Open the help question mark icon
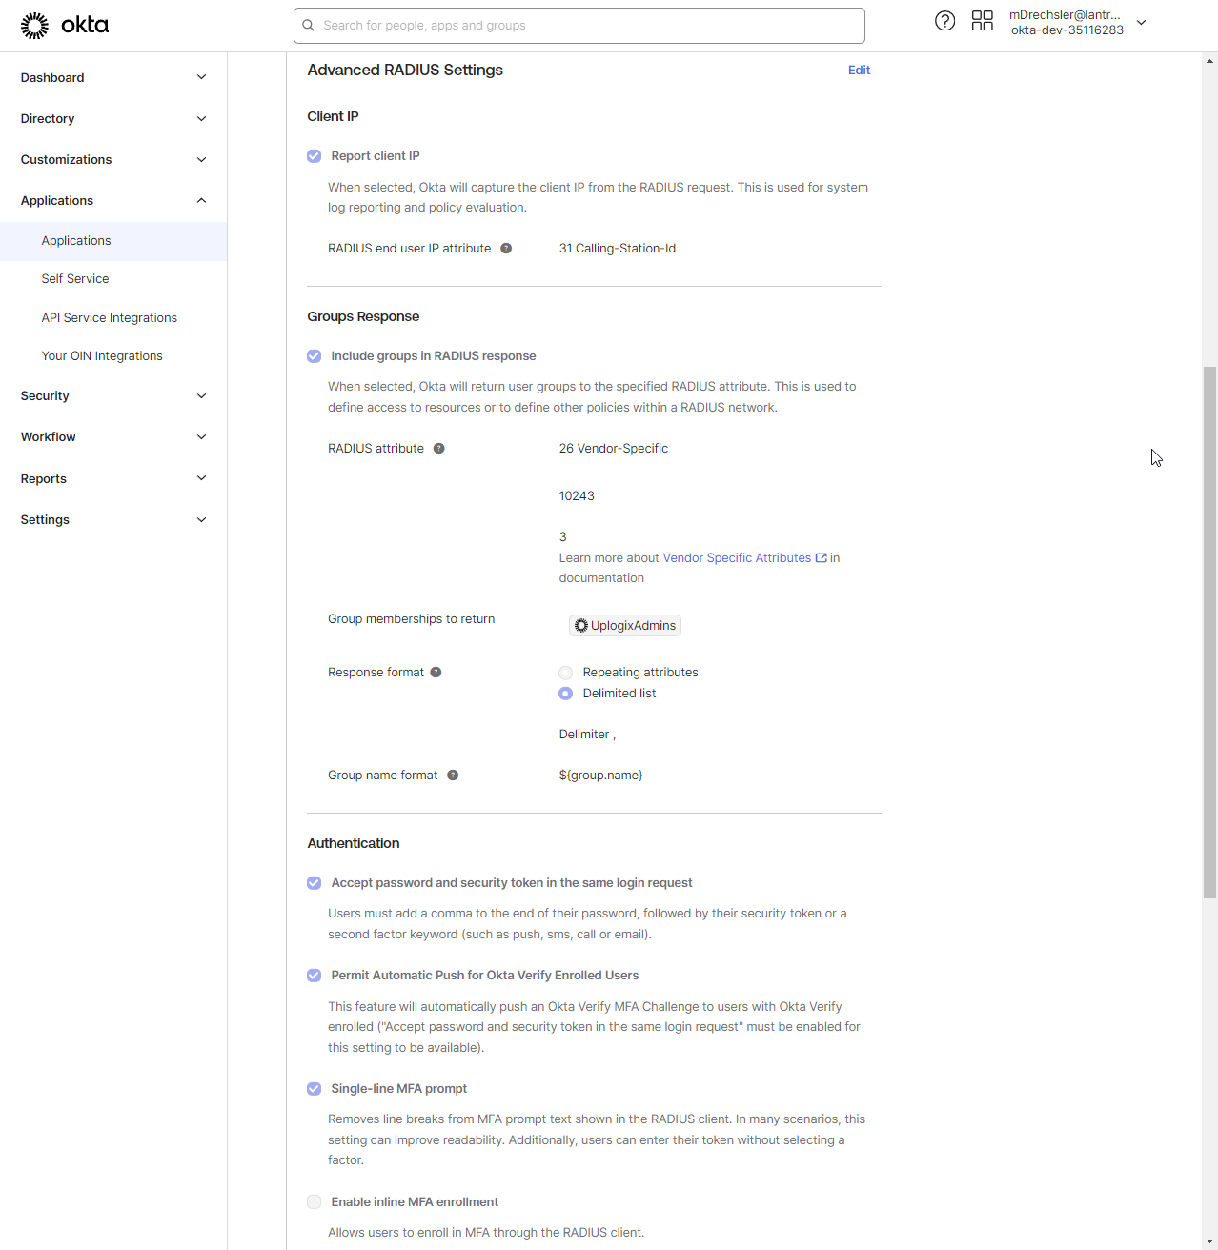Screen dimensions: 1218x1250 click(944, 21)
